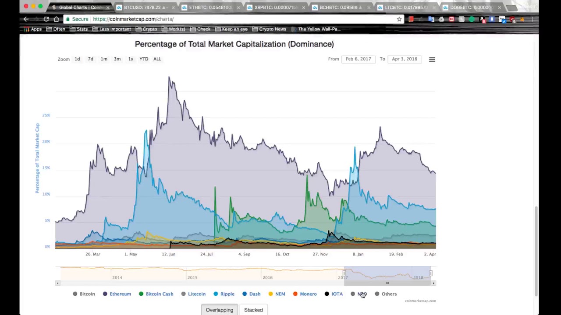This screenshot has height=315, width=561.
Task: Open the Apps grid shortcut in bookmarks bar
Action: pos(33,29)
